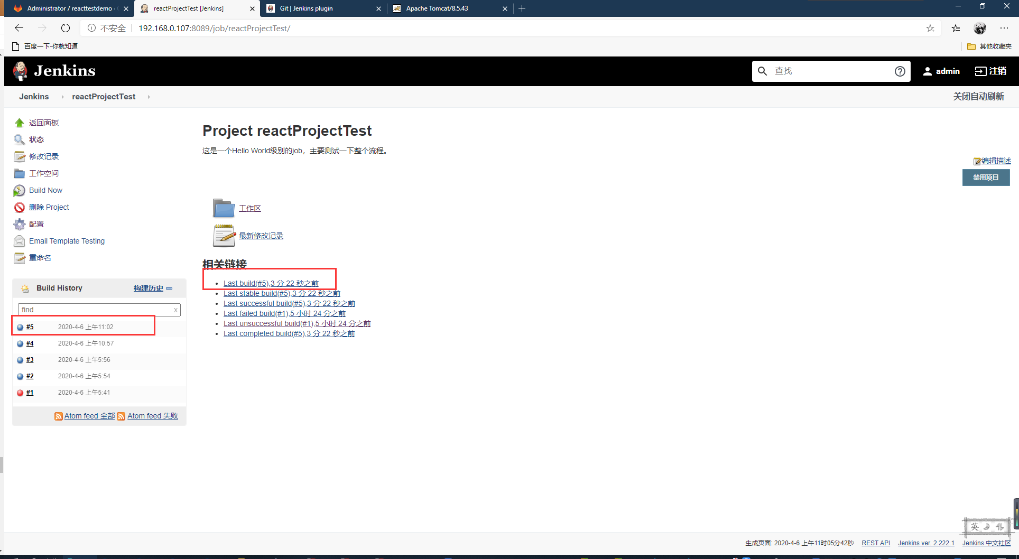The image size is (1019, 559).
Task: Open the 最新修改记录 link
Action: click(261, 236)
